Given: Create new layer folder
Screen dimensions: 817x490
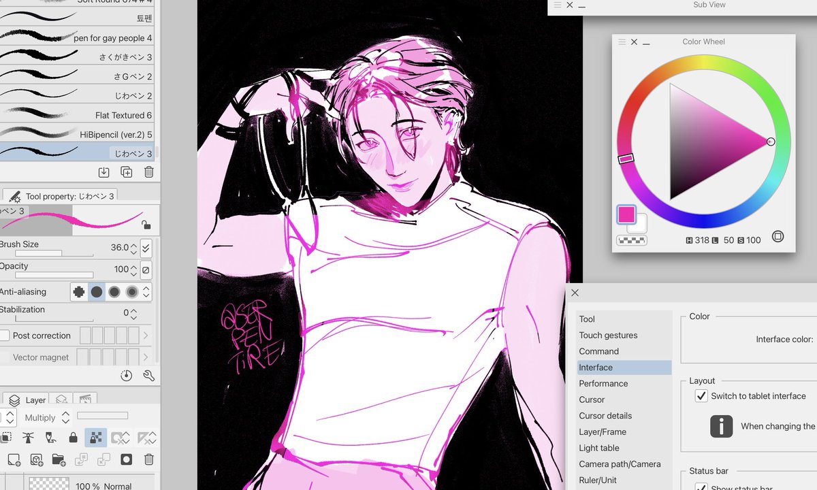Looking at the screenshot, I should (x=58, y=460).
